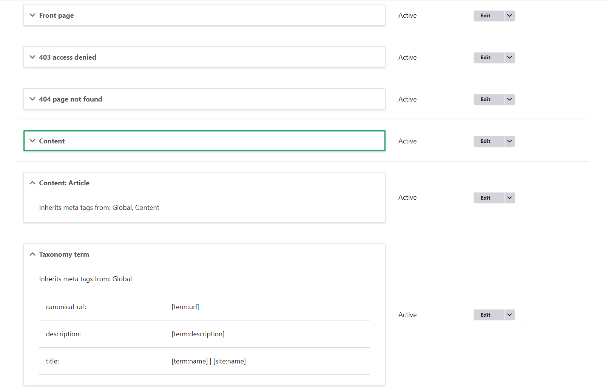The height and width of the screenshot is (388, 608).
Task: Open the dropdown arrow next to Content Edit
Action: coord(509,141)
